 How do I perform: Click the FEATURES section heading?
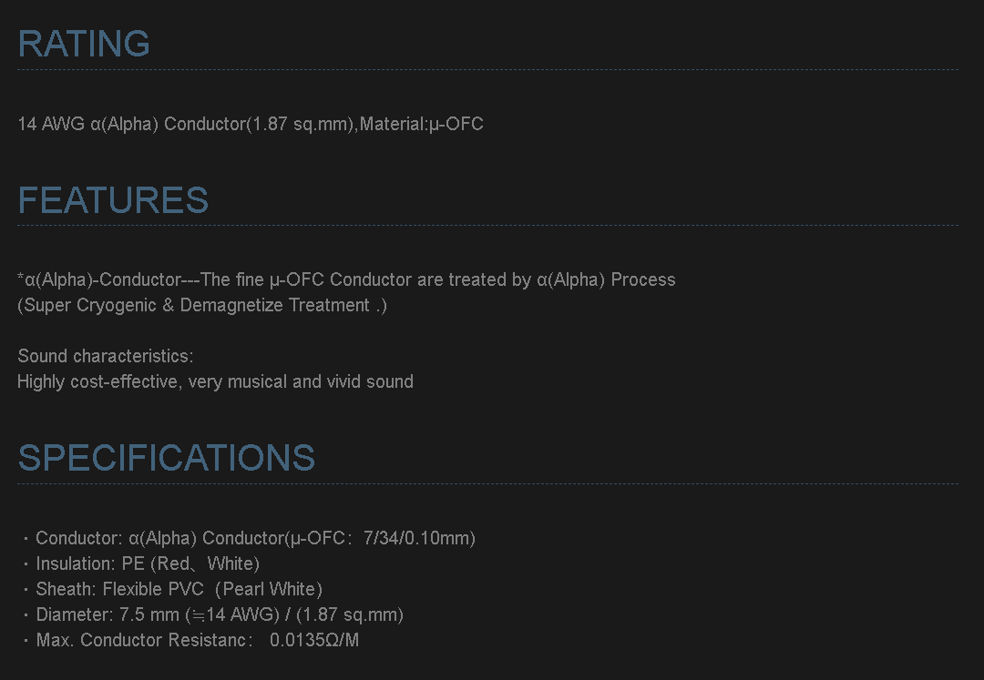113,200
